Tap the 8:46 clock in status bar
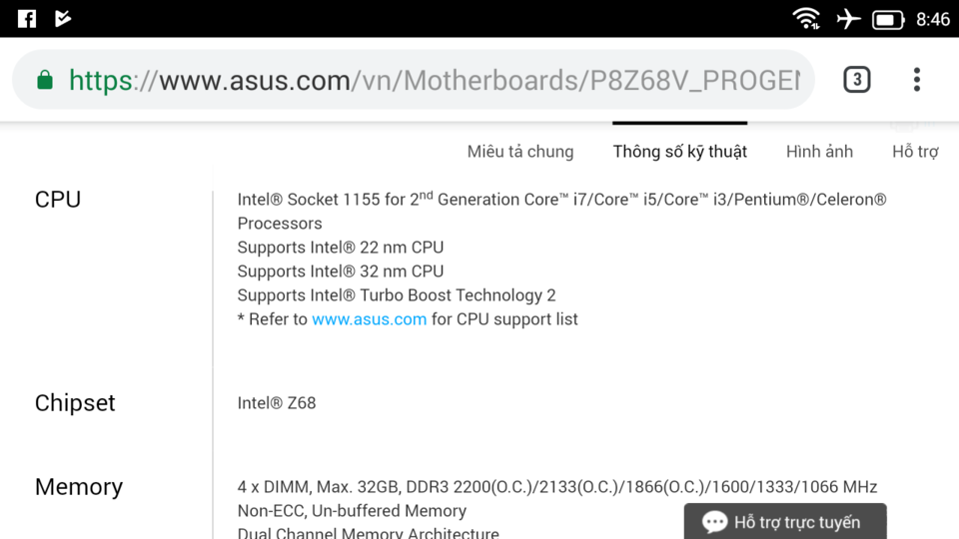 click(x=933, y=20)
